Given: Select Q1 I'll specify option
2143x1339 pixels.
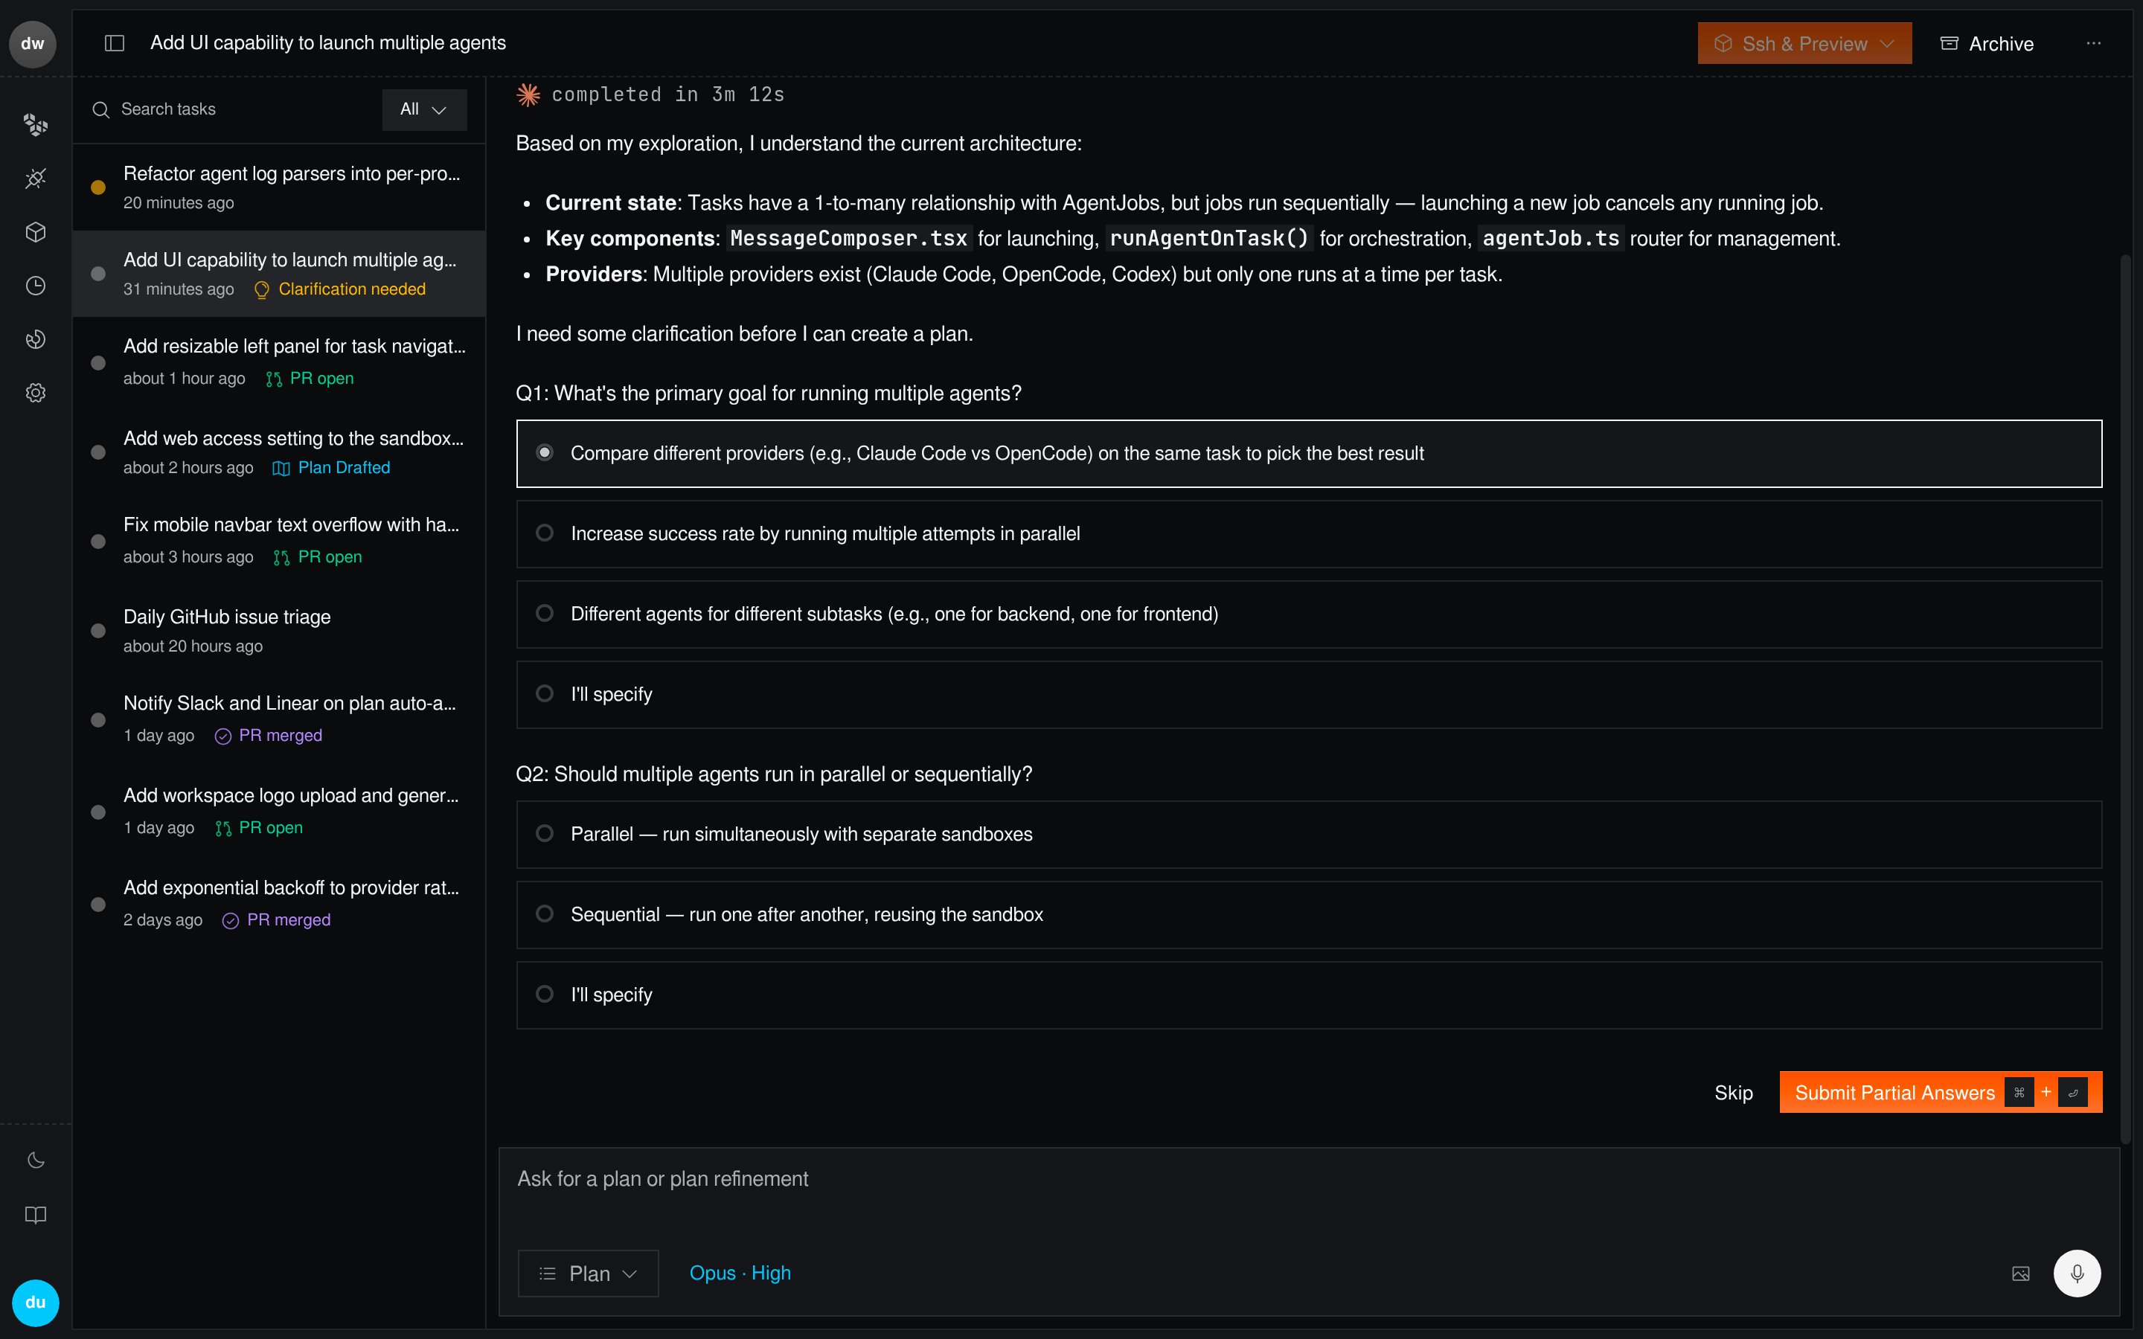Looking at the screenshot, I should [1309, 694].
